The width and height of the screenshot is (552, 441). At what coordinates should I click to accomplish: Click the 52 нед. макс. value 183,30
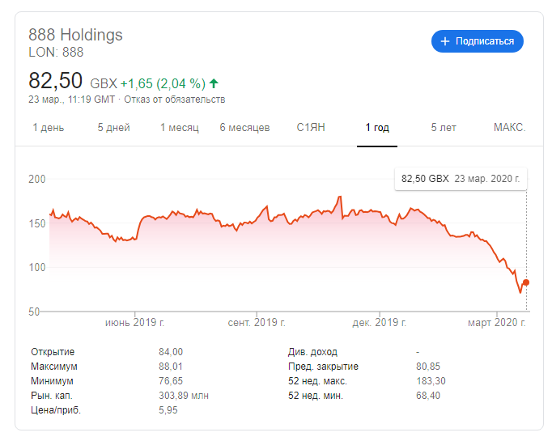[431, 381]
